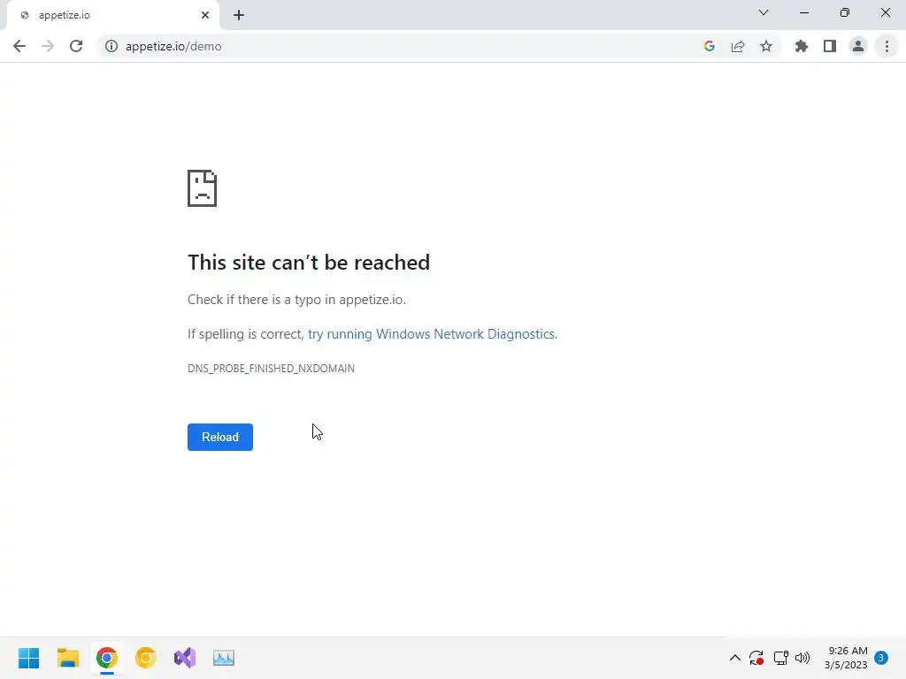The image size is (906, 679).
Task: Show hidden system tray icons
Action: tap(735, 658)
